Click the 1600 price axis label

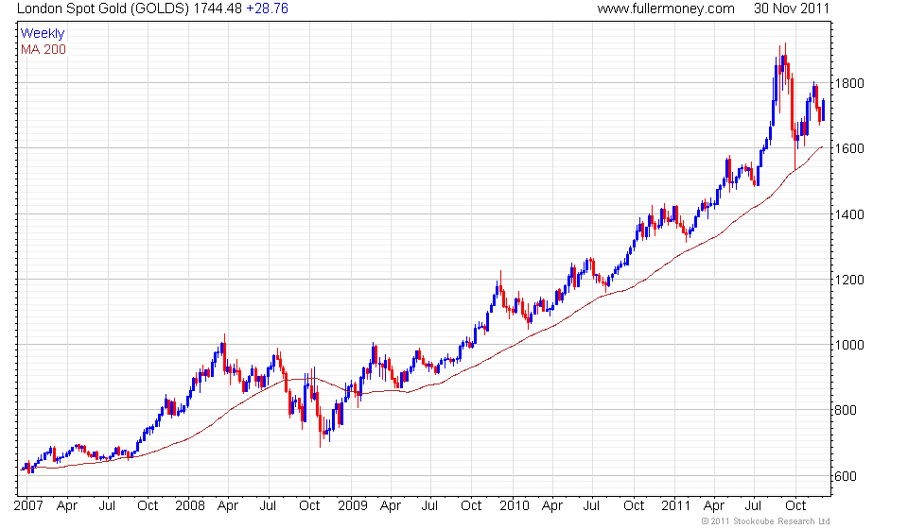click(849, 148)
